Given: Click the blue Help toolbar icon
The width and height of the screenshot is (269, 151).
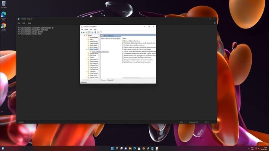Looking at the screenshot, I should tap(95, 32).
